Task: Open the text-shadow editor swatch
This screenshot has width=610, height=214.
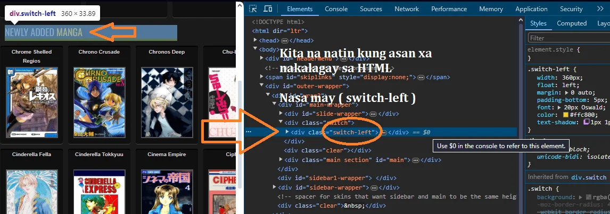Action: 587,122
